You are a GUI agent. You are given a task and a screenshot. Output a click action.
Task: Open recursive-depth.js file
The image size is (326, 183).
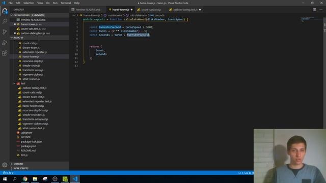click(33, 61)
